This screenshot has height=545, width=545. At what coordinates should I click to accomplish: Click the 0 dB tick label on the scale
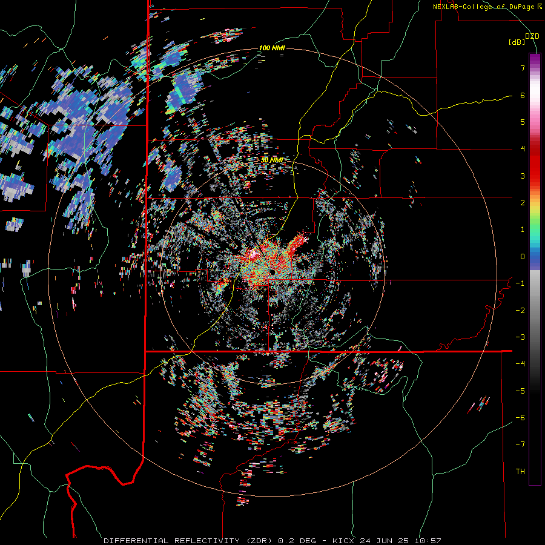pyautogui.click(x=523, y=257)
